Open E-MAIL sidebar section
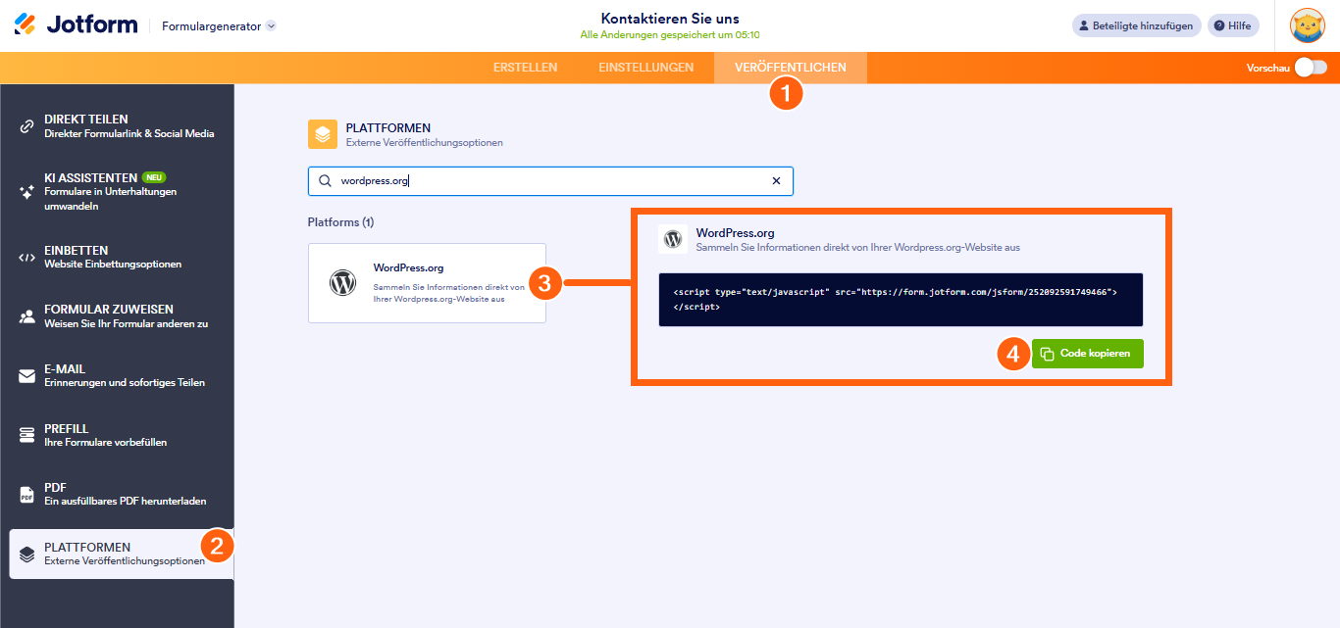Screen dimensions: 1340x628 117,375
